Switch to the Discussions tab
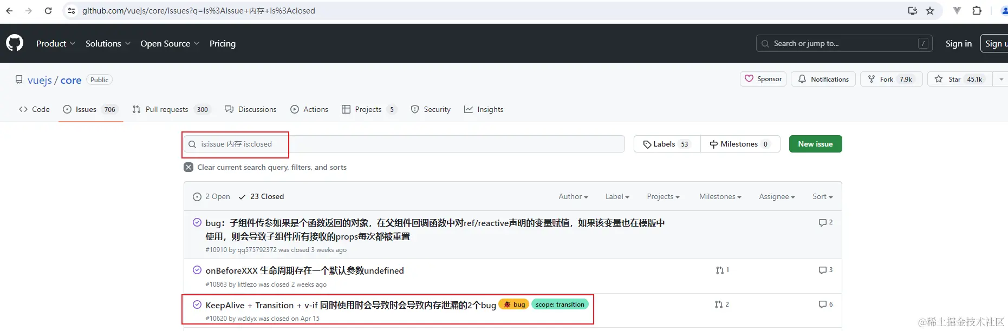 251,109
